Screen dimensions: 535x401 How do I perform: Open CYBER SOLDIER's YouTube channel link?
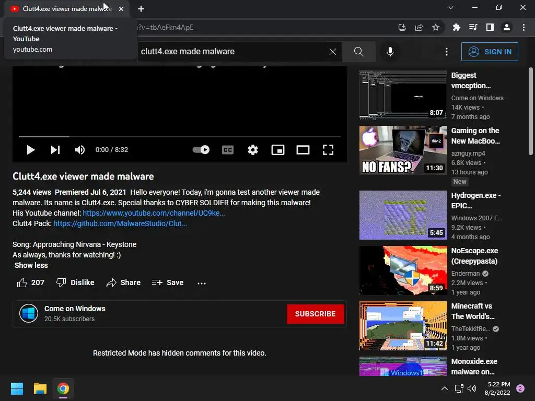point(154,213)
